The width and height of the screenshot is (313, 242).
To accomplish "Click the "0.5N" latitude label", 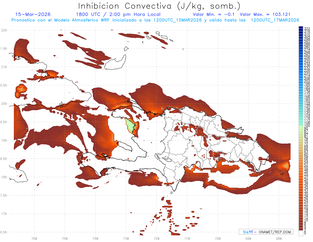I will click(x=4, y=85).
